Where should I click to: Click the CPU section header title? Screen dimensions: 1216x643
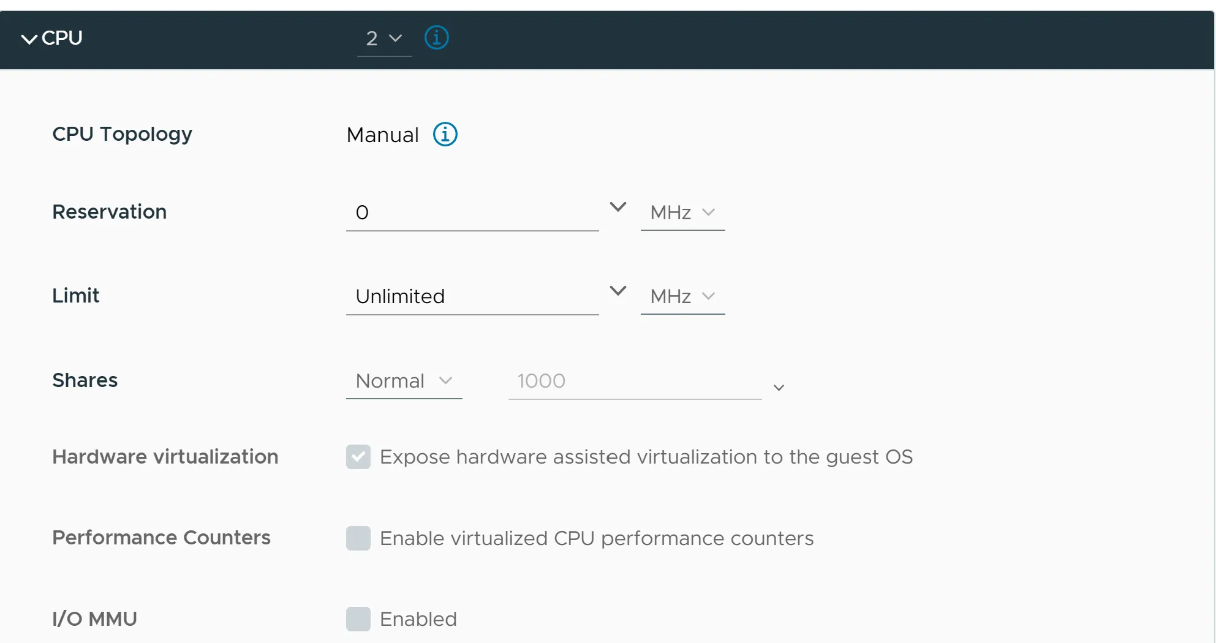62,38
